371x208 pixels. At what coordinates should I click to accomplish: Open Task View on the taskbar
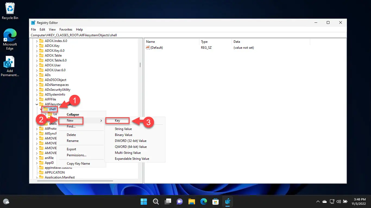pos(168,201)
